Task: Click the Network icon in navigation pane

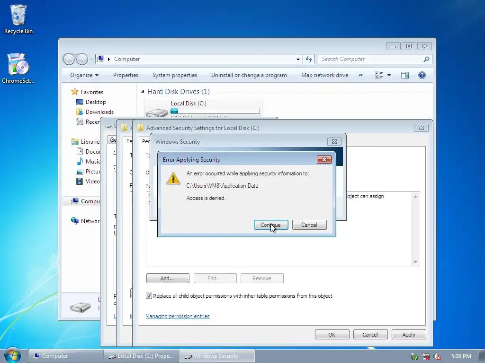Action: coord(74,221)
